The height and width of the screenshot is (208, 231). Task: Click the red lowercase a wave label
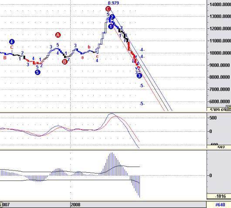(x=82, y=58)
